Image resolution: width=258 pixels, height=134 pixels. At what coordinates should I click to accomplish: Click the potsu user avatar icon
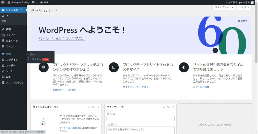pyautogui.click(x=252, y=2)
